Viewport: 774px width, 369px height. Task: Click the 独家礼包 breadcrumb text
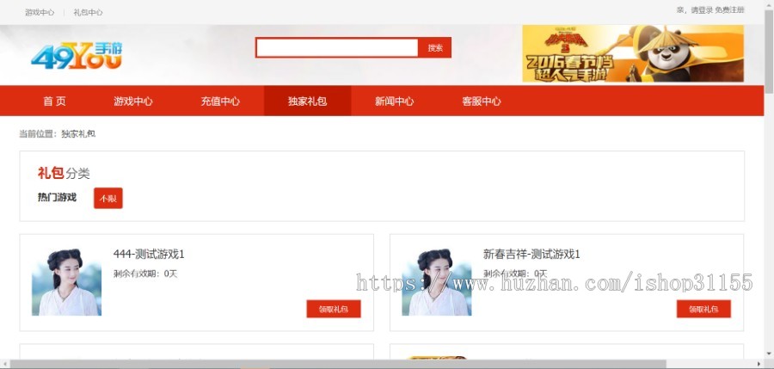pyautogui.click(x=78, y=134)
